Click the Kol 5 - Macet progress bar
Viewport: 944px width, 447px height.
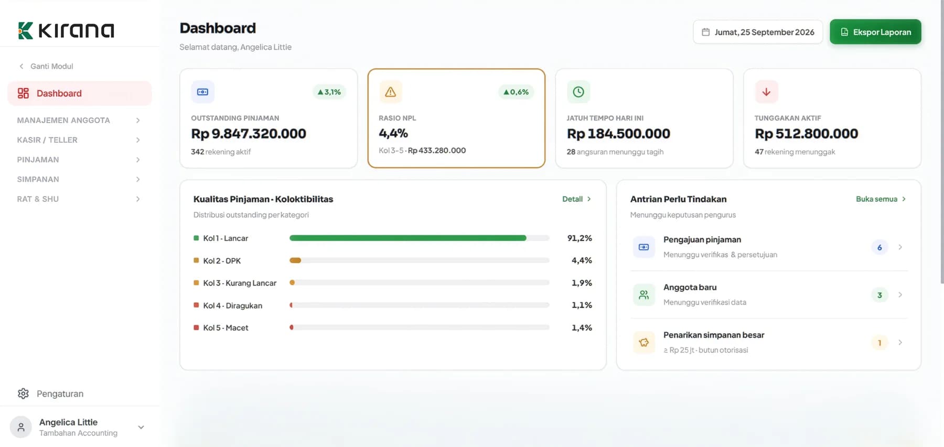[x=419, y=328]
